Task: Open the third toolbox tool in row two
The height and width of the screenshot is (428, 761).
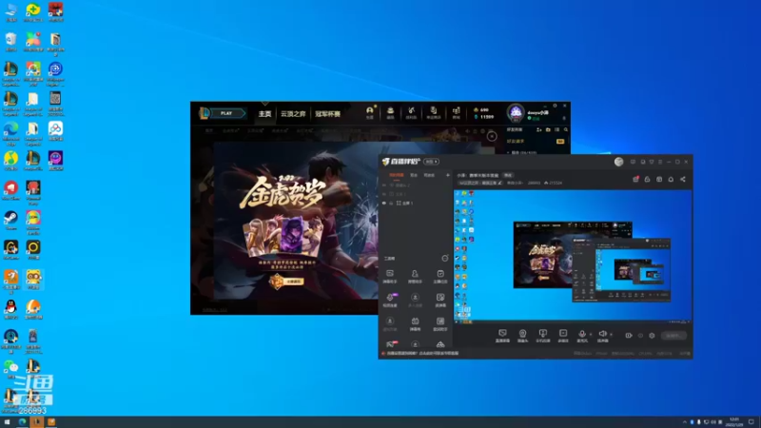Action: [x=440, y=300]
